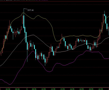
Task: Click the upper yellow Bollinger band peak
Action: tap(23, 13)
